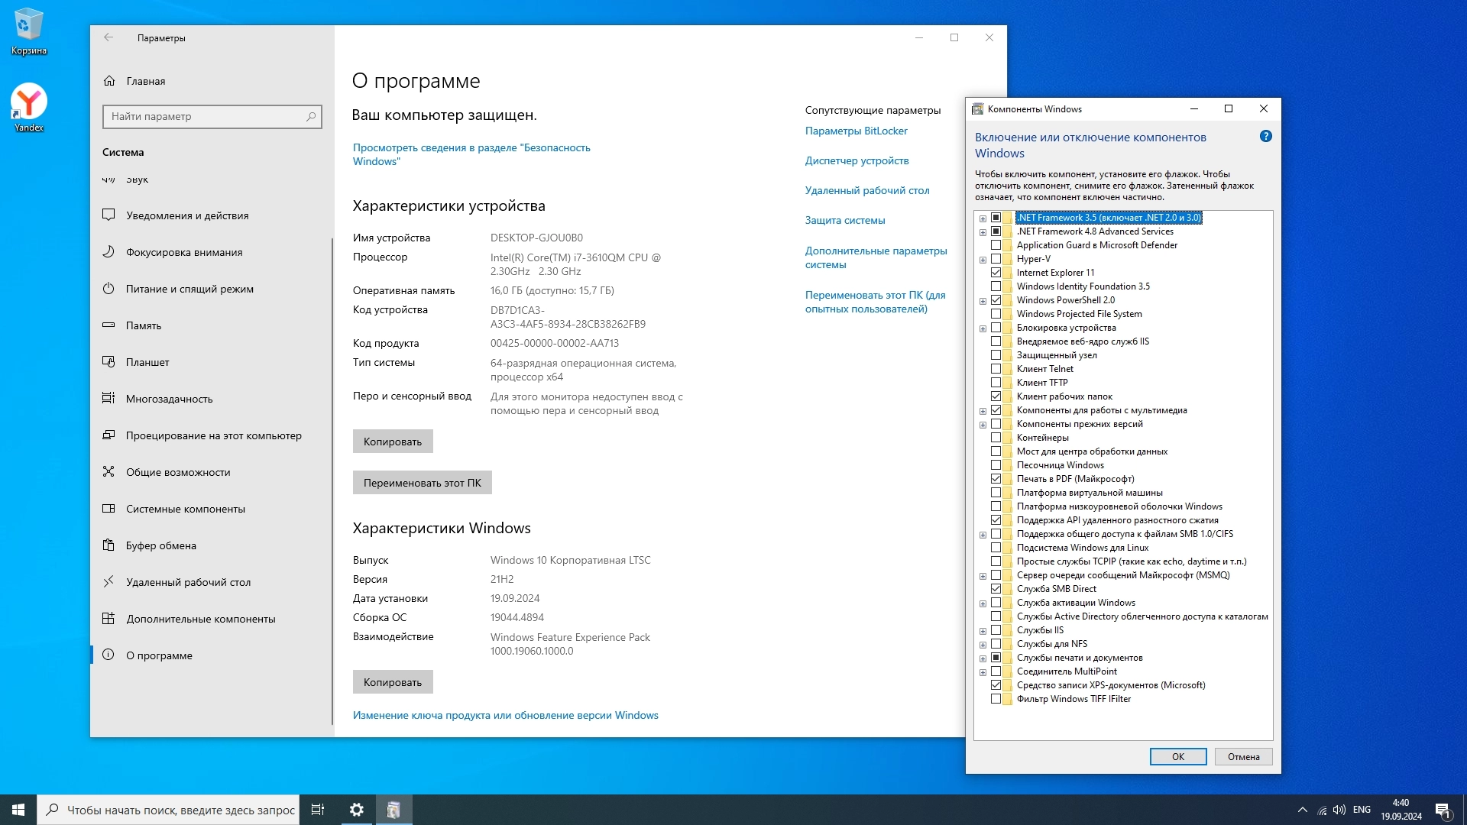1467x825 pixels.
Task: Open Буфер обмена settings section
Action: [x=161, y=545]
